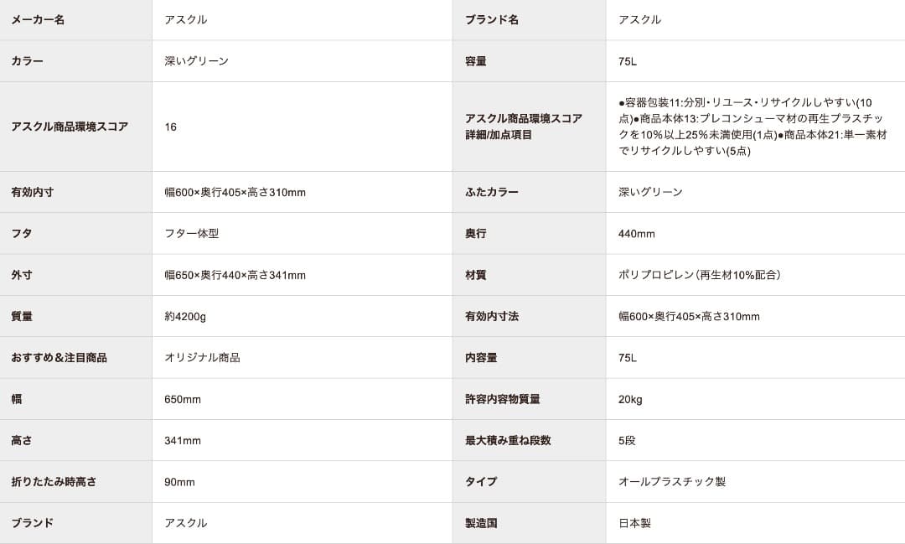
Task: Select the 最大積み重ね段数 label
Action: (x=508, y=441)
